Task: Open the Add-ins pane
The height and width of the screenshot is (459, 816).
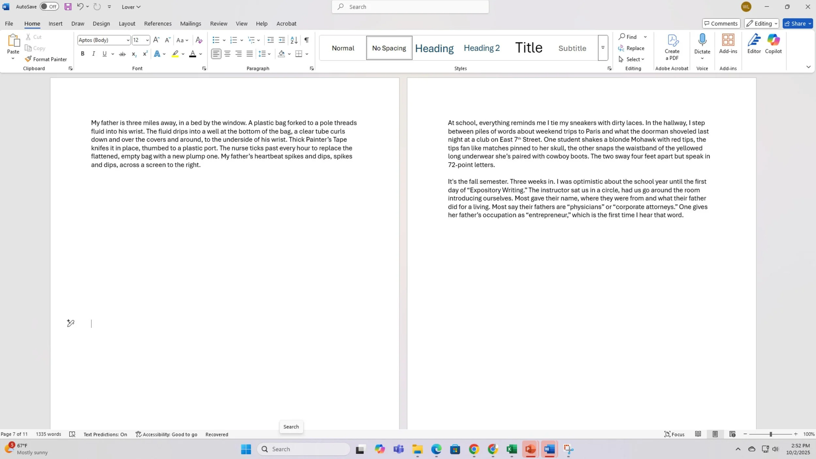Action: (728, 44)
